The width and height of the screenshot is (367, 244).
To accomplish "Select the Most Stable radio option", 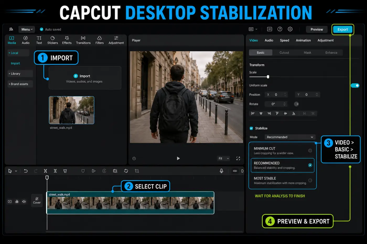I will coord(310,180).
